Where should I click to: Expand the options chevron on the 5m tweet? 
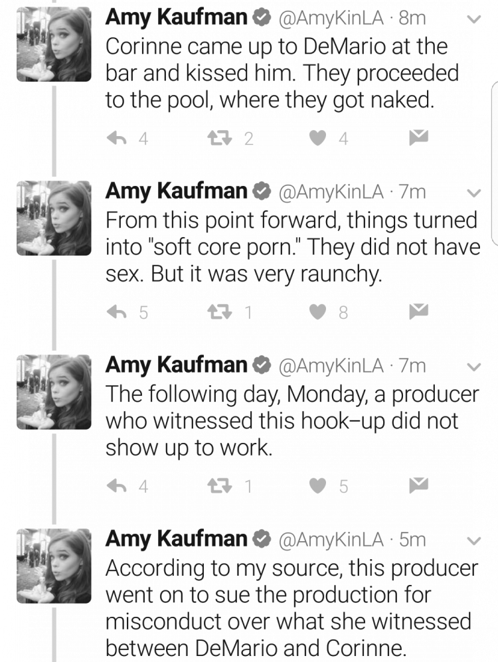coord(474,541)
